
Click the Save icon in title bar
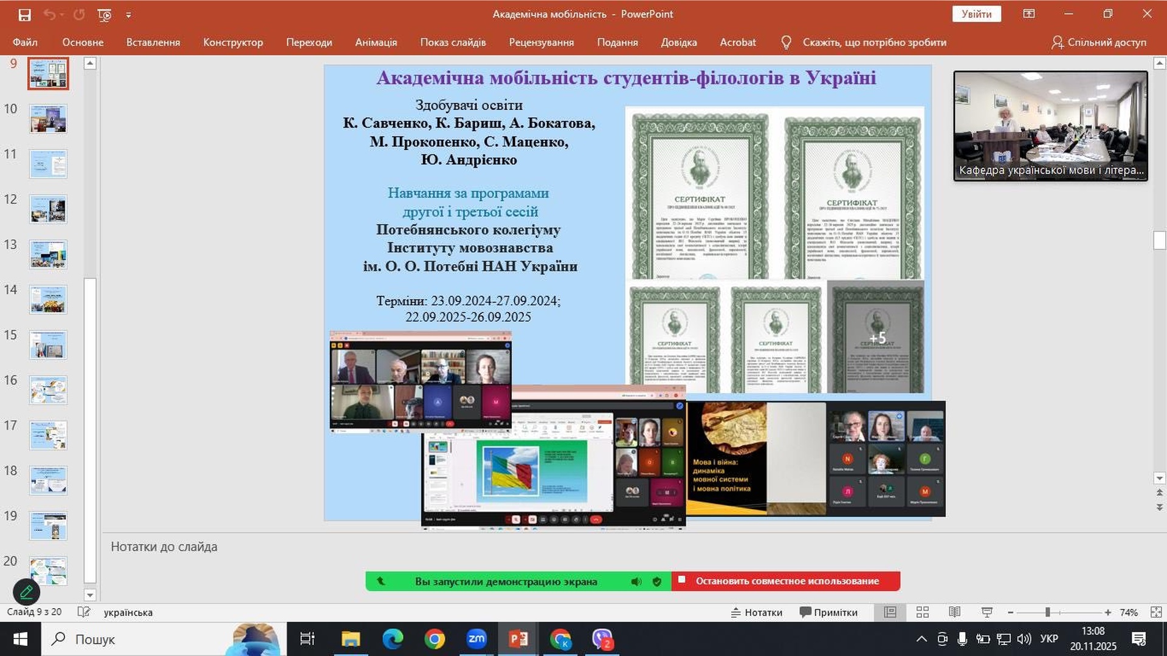24,15
